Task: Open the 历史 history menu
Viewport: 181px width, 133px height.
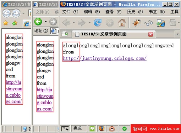Action: [x=135, y=12]
